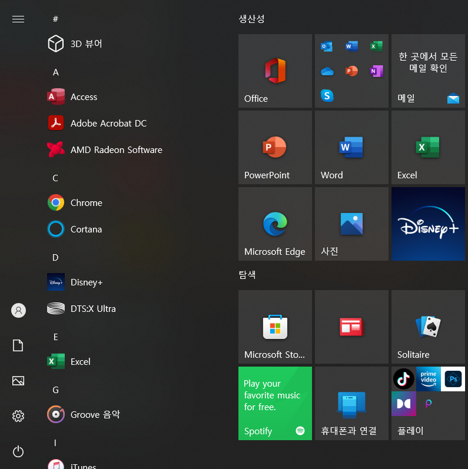The height and width of the screenshot is (469, 468).
Task: Open the 휴대폰과 연결 tile
Action: 351,404
